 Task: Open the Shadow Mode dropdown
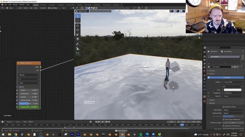click(x=233, y=113)
